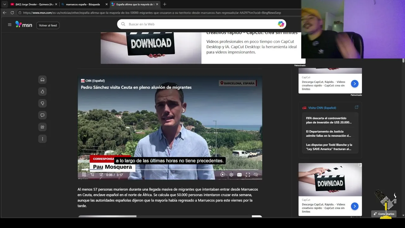Click article paragraph starting Al menos 57 personas
Screen dimensions: 405x228
[168, 198]
